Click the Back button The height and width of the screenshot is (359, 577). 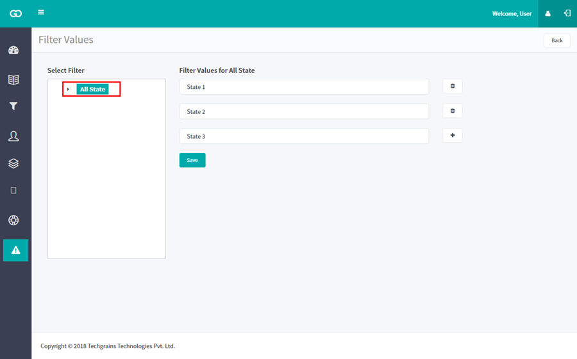coord(556,40)
